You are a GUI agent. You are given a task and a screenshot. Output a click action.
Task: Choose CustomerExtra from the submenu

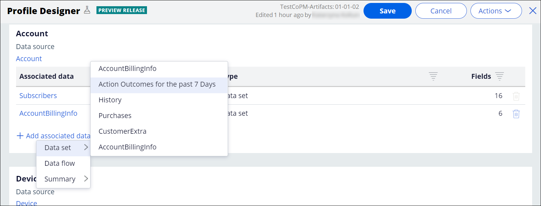tap(122, 131)
